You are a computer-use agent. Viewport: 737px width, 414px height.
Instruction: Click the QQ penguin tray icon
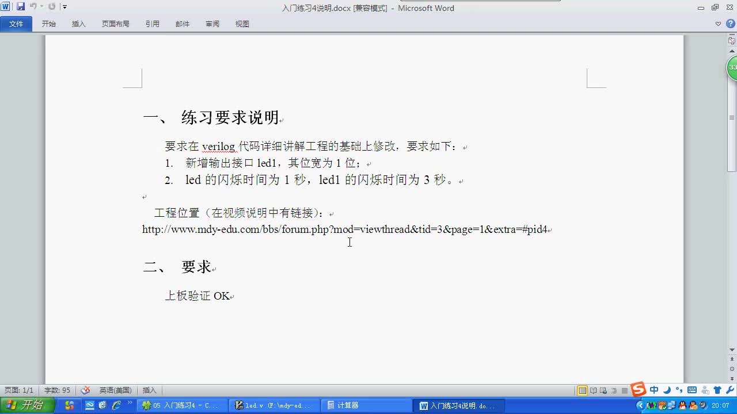[x=683, y=405]
